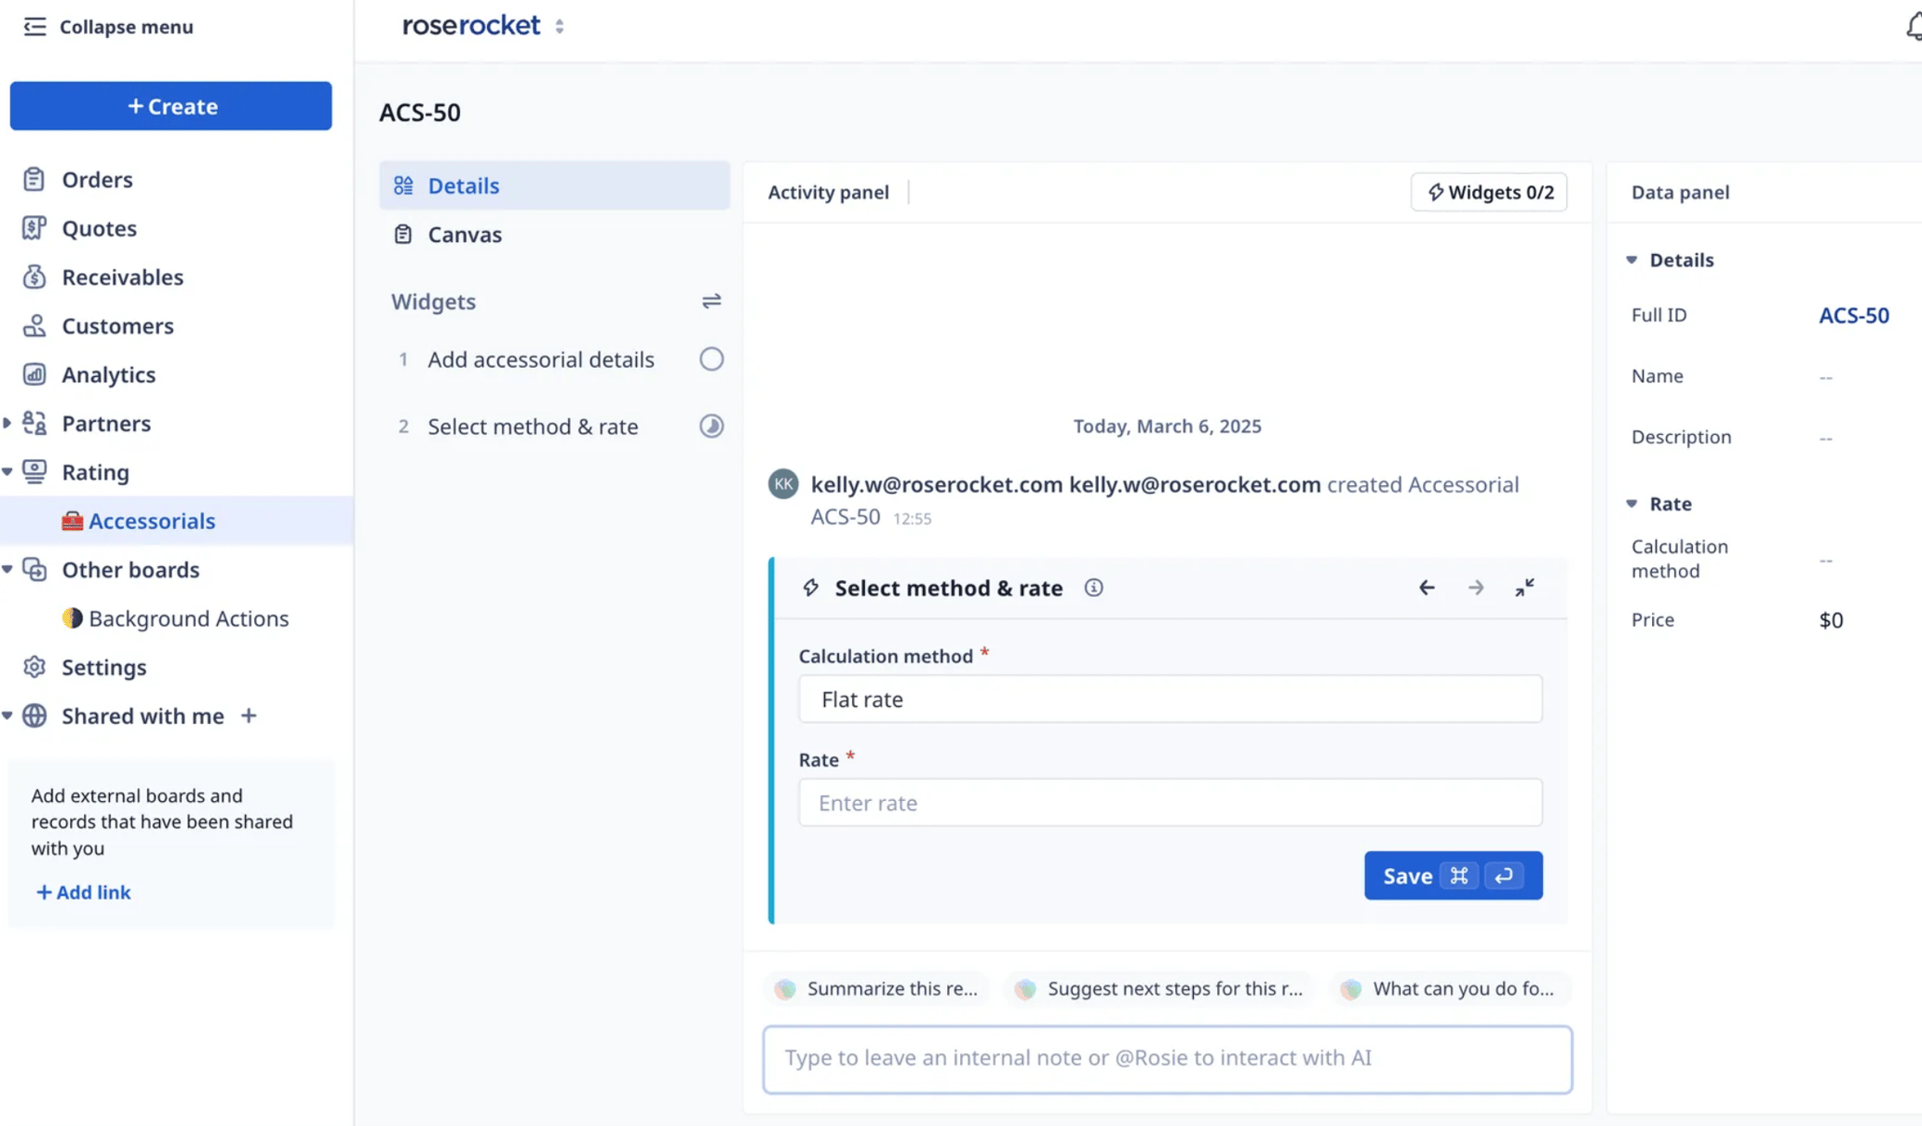Open the Quotes board

coord(99,228)
